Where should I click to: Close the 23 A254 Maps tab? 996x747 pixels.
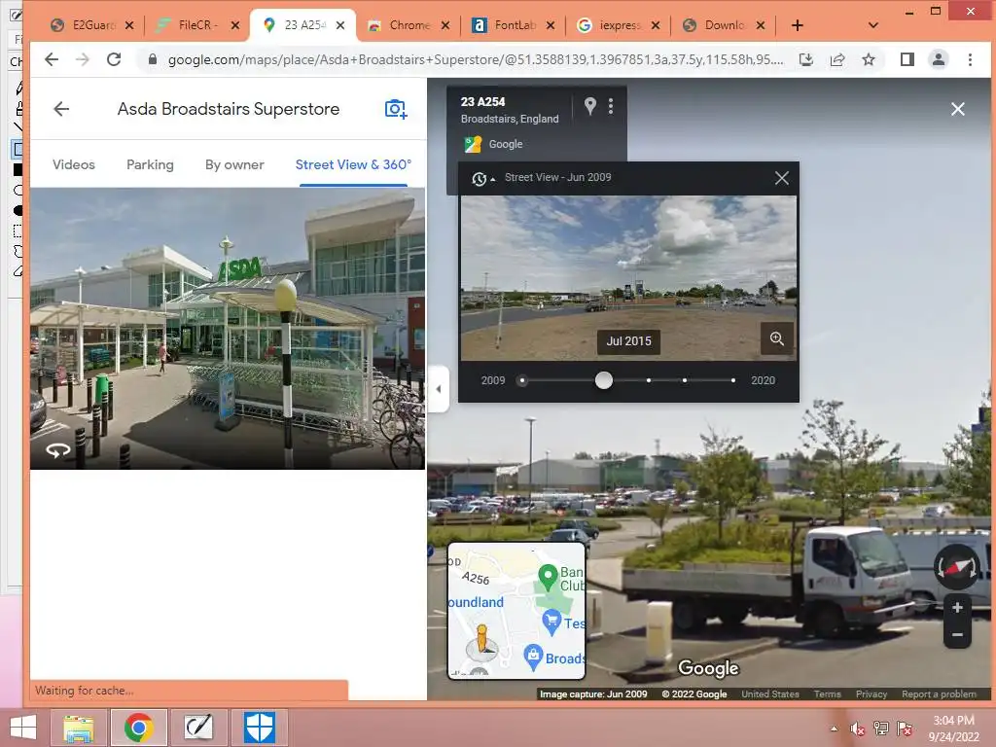point(339,25)
